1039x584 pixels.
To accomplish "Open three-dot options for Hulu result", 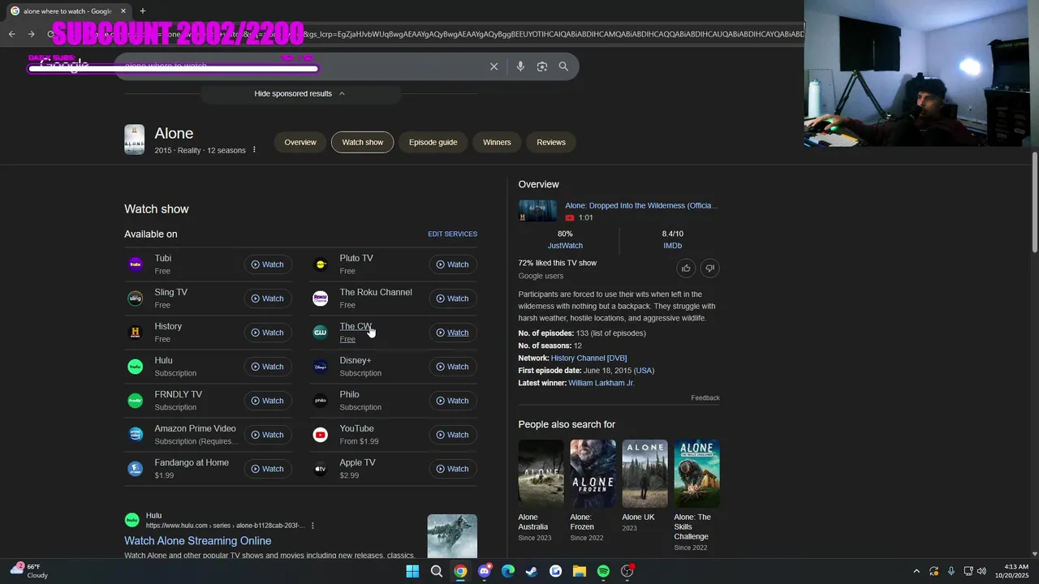I will point(313,526).
